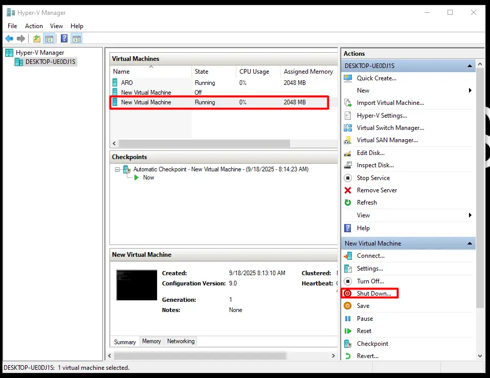Sort by the CPU Usage column header
Image resolution: width=490 pixels, height=378 pixels.
[x=258, y=72]
